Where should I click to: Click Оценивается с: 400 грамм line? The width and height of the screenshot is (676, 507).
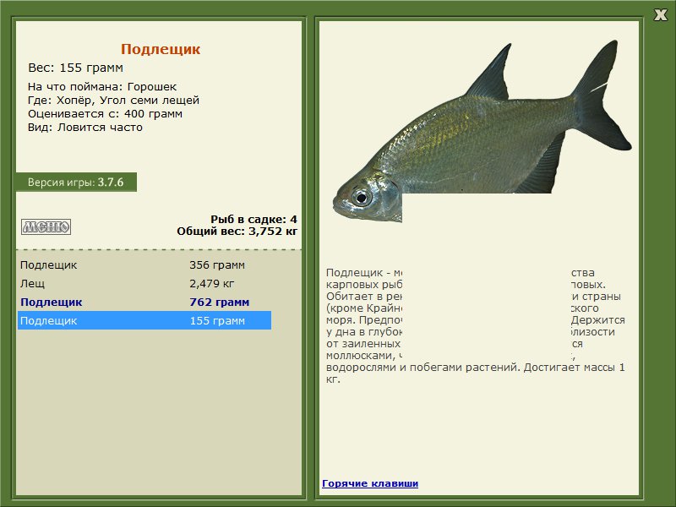(x=105, y=114)
